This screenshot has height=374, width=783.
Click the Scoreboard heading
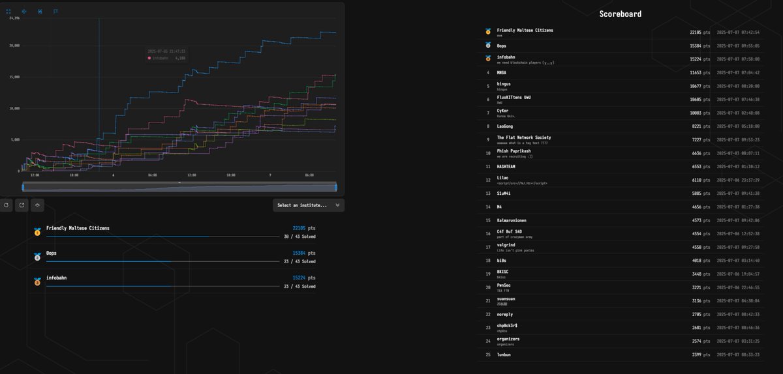[620, 14]
